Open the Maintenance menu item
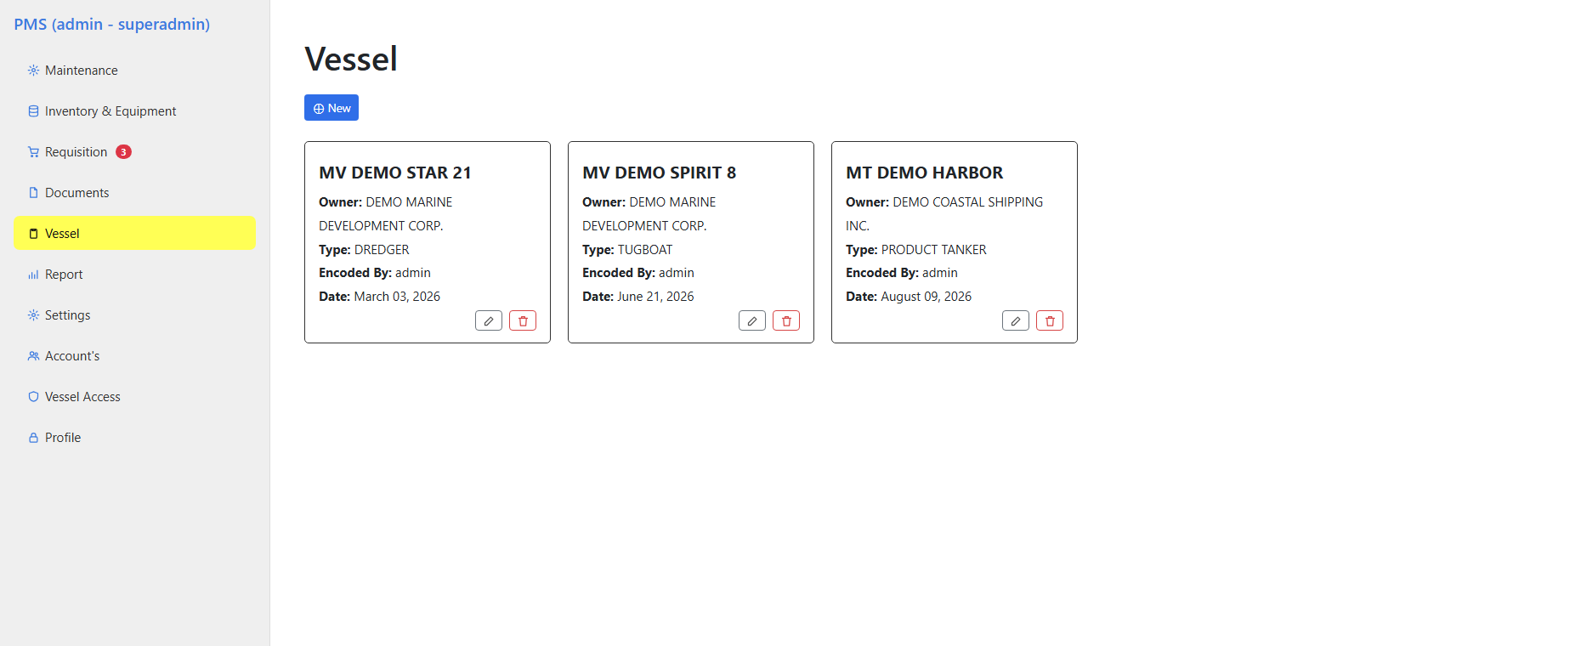The image size is (1581, 646). (x=134, y=71)
